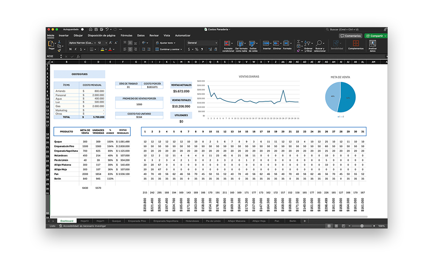
Task: Add a new sheet with the plus button
Action: [304, 221]
